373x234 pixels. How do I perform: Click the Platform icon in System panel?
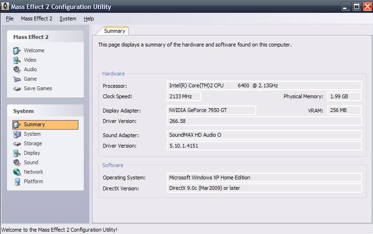click(17, 181)
